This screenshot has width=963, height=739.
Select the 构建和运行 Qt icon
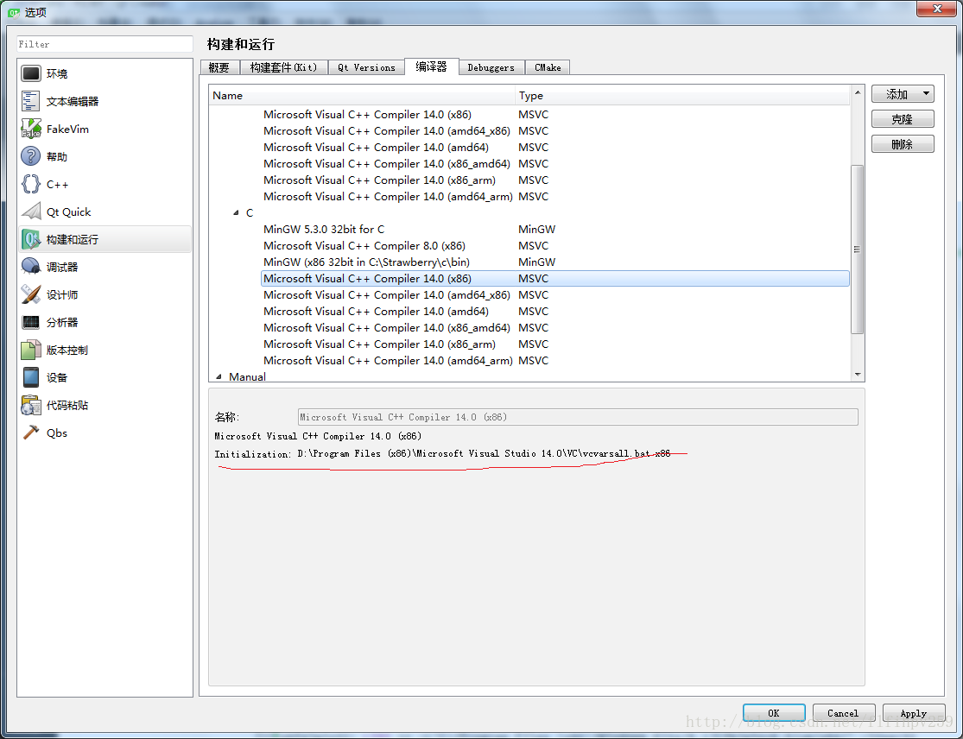(x=31, y=239)
